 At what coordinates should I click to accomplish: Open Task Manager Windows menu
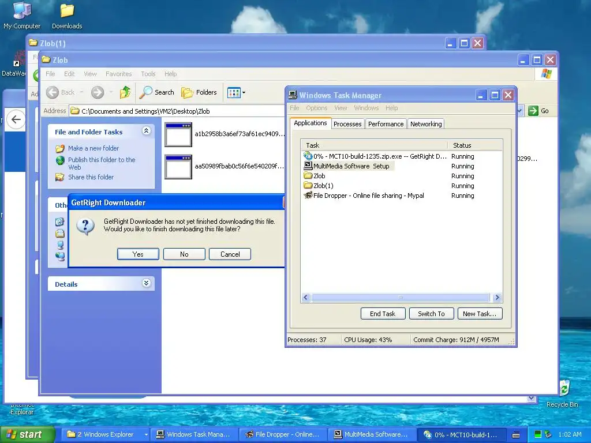[x=366, y=108]
